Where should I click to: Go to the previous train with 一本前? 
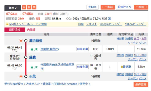(108, 7)
